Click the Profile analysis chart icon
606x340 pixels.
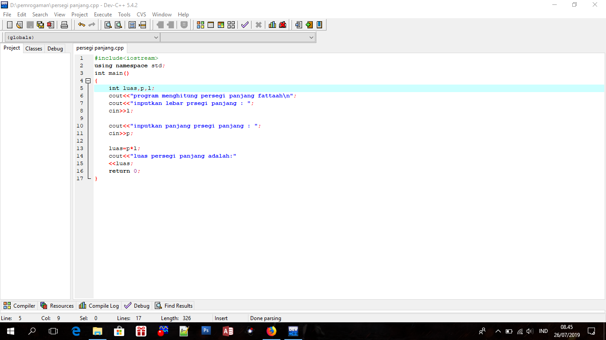click(x=272, y=25)
